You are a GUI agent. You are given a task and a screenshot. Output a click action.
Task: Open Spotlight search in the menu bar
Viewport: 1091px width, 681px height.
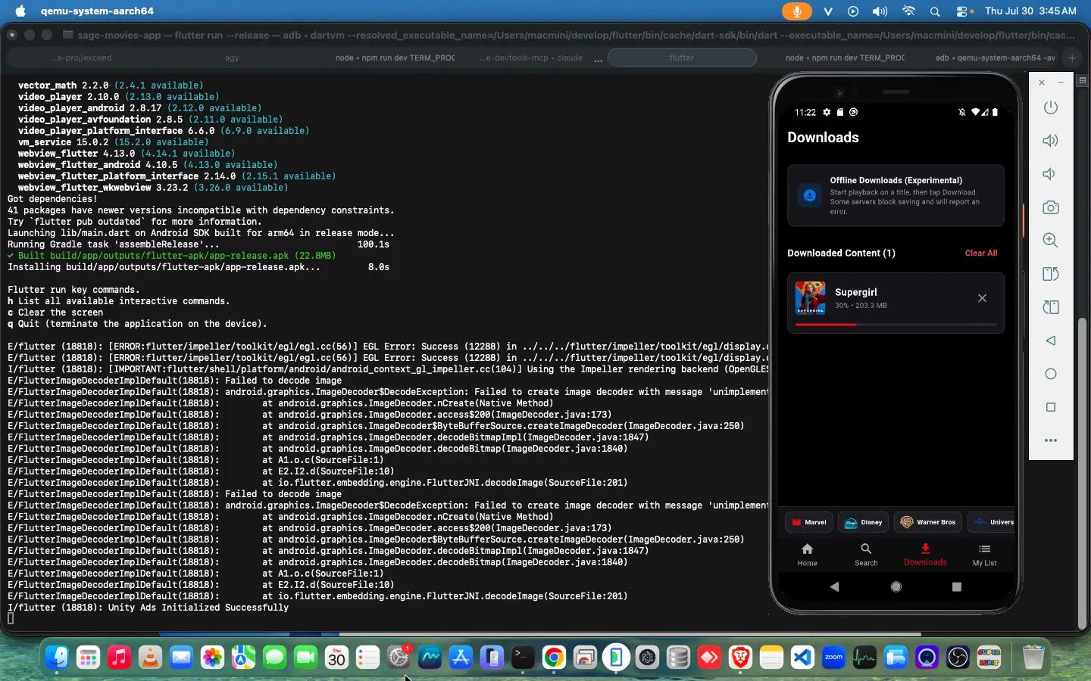pos(935,11)
